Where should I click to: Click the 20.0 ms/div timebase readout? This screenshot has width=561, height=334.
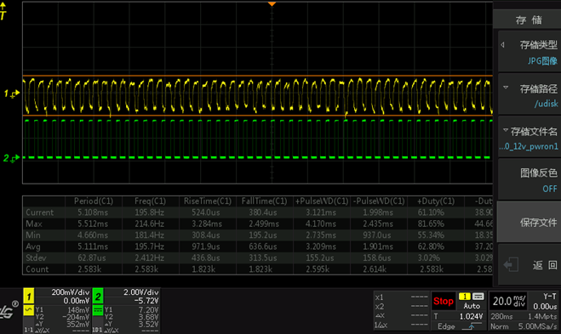509,301
